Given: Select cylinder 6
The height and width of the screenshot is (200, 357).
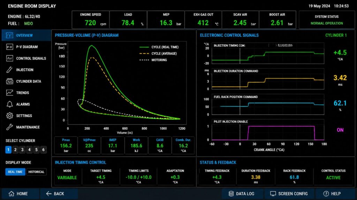Looking at the screenshot, I should coord(44,150).
